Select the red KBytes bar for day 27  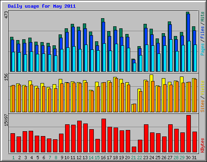point(170,139)
